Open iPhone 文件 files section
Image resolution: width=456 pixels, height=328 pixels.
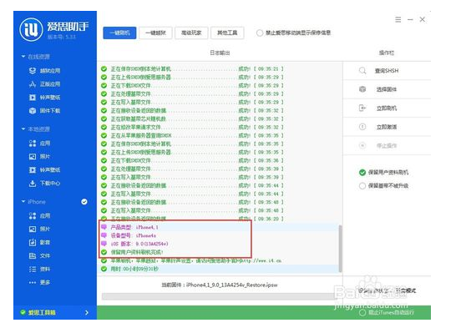coord(39,255)
